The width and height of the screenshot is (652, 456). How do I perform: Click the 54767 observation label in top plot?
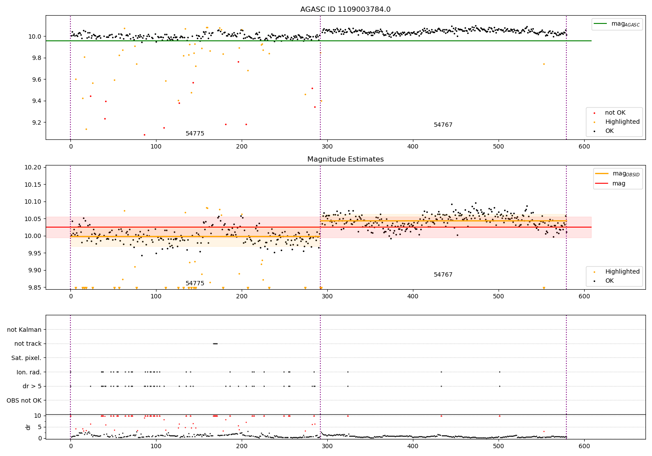click(x=443, y=125)
